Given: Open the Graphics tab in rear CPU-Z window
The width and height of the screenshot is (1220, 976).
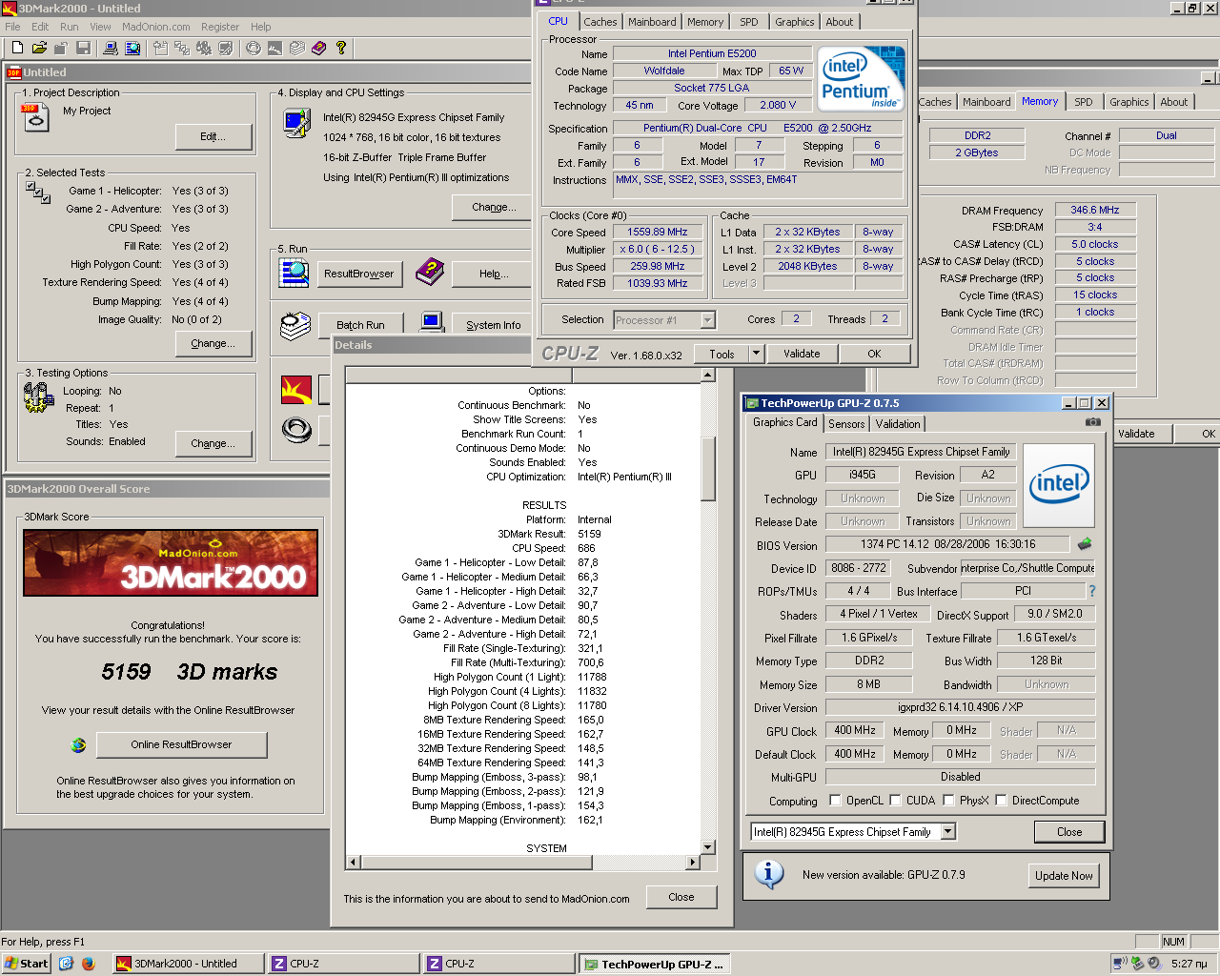Looking at the screenshot, I should 1129,102.
